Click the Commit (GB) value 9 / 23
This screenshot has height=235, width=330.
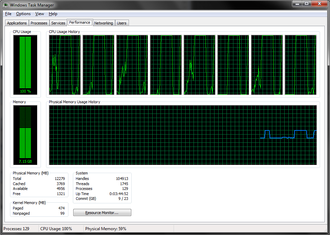click(123, 199)
